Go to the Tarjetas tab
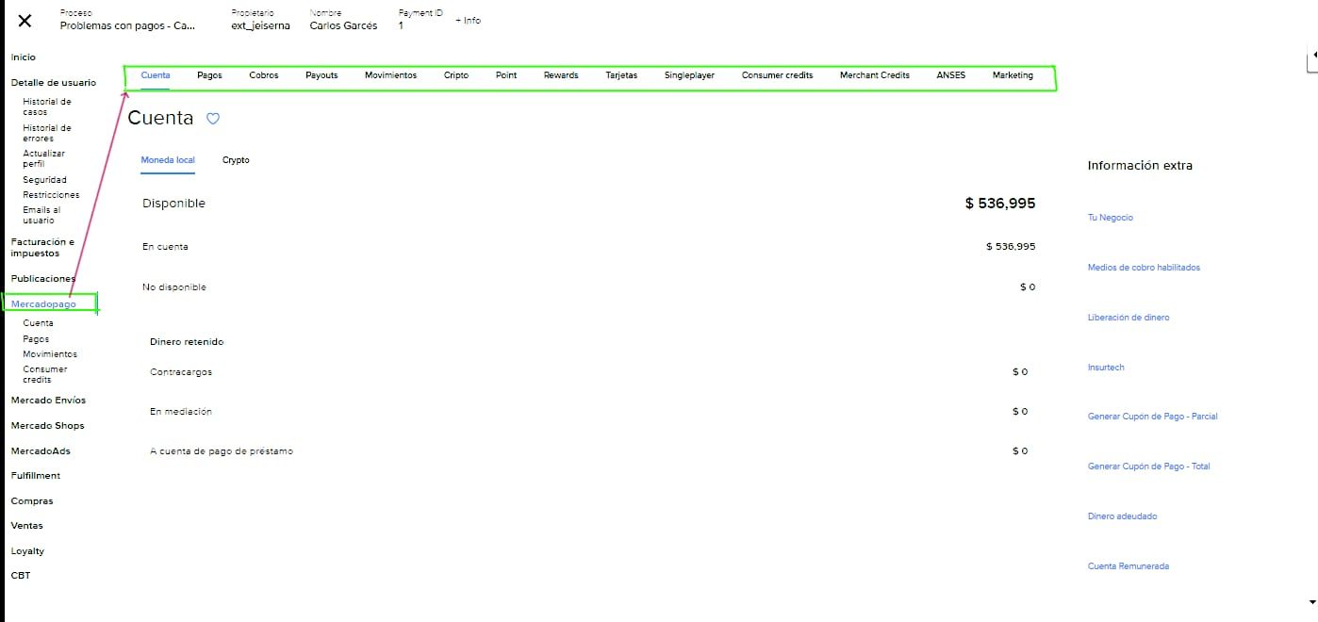This screenshot has width=1318, height=622. 621,75
